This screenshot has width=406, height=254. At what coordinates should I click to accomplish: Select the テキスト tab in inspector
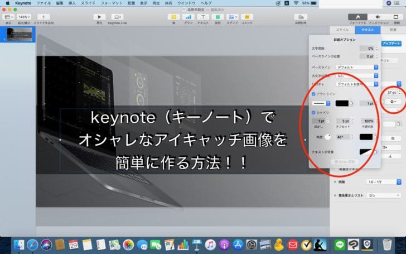(x=368, y=30)
